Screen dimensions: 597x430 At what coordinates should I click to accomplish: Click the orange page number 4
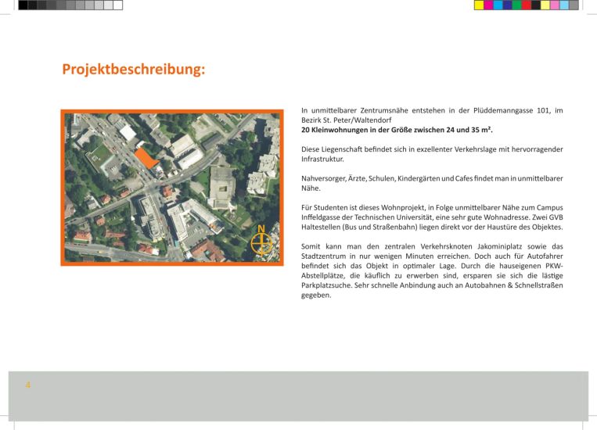28,385
